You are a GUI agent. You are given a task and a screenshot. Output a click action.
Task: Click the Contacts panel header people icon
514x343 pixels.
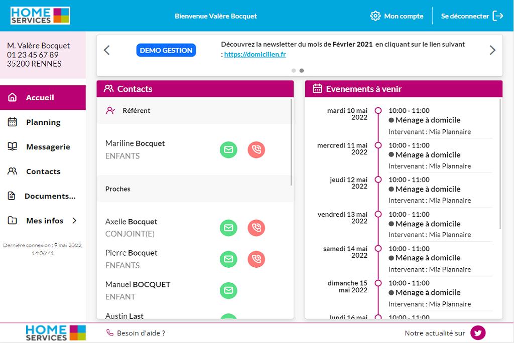(x=108, y=88)
